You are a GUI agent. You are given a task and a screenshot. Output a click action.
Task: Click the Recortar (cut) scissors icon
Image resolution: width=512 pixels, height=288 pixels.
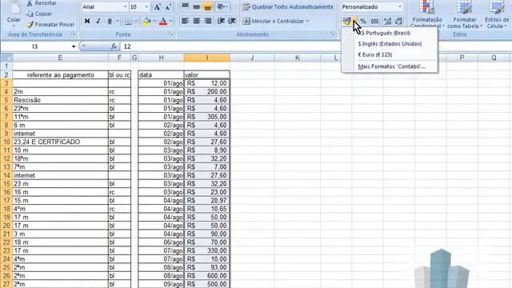pos(30,3)
